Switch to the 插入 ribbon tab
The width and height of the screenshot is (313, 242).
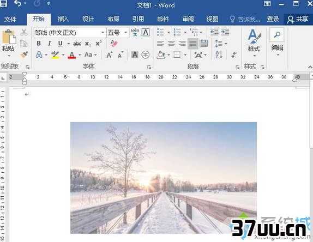pos(63,19)
